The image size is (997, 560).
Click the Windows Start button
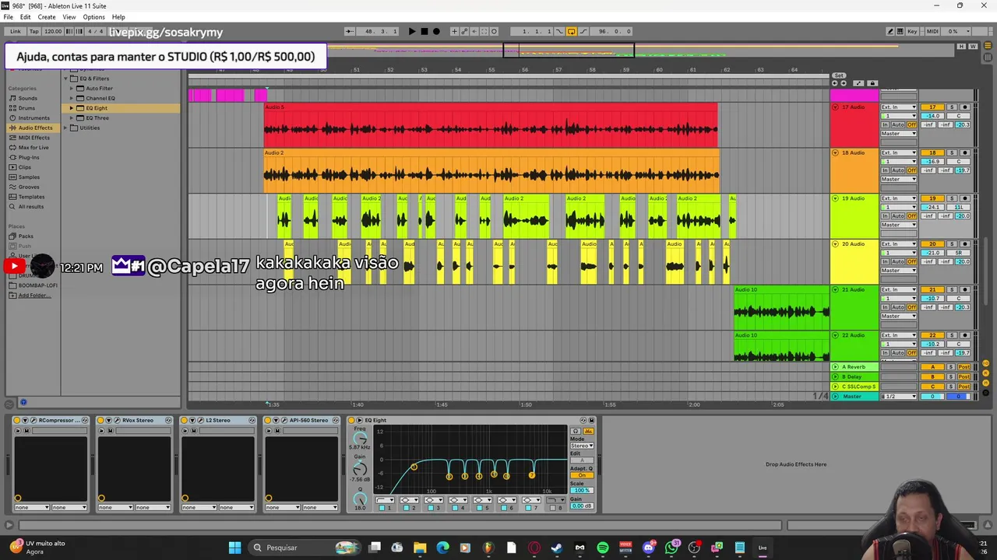234,548
